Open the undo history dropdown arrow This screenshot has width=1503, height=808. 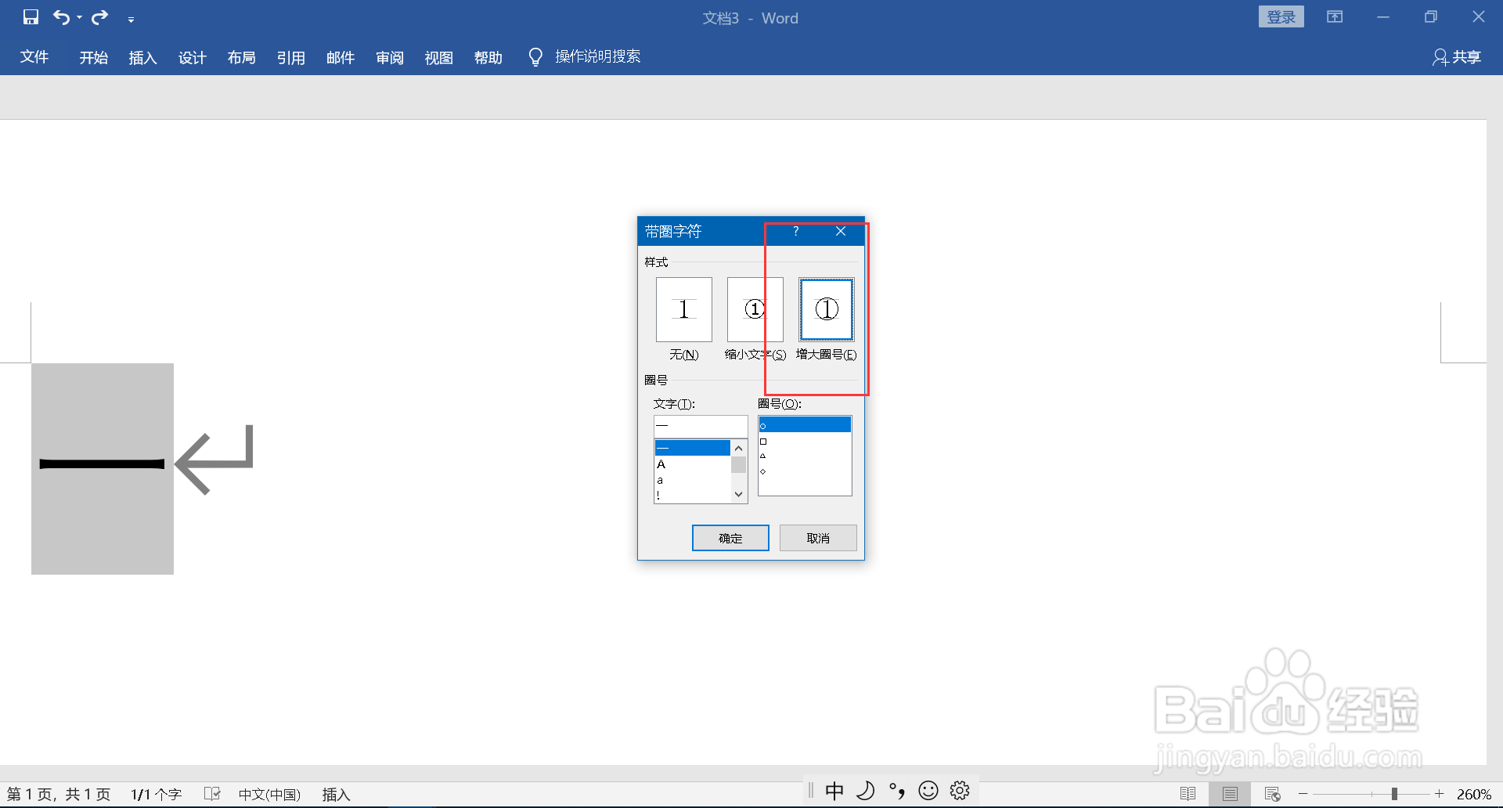point(79,18)
